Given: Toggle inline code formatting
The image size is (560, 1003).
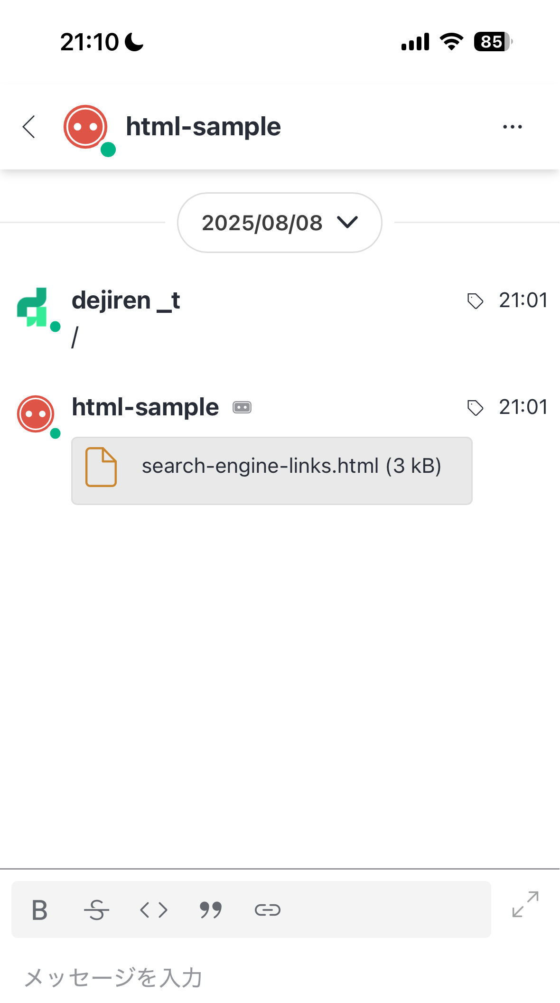Looking at the screenshot, I should (x=154, y=910).
